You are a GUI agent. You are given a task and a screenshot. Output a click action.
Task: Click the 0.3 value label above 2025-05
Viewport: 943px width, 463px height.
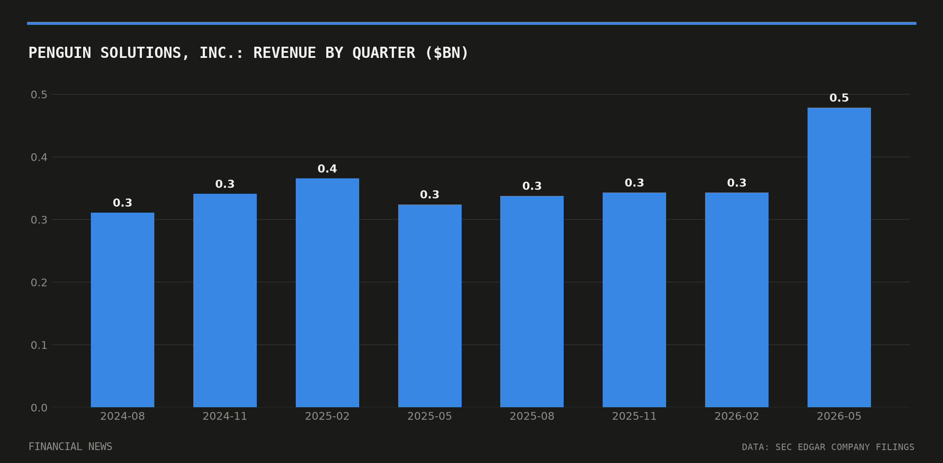click(430, 195)
